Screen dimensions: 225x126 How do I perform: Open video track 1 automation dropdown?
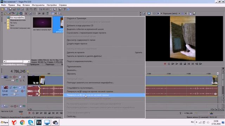point(17,77)
